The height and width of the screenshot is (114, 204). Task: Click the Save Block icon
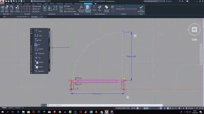point(7,9)
